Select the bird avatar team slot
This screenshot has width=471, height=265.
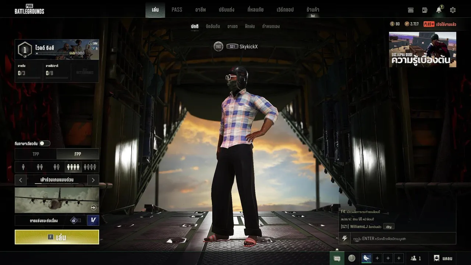tap(366, 258)
